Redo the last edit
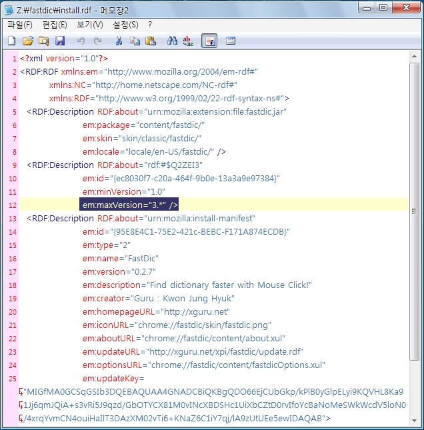The height and width of the screenshot is (430, 424). (x=97, y=41)
